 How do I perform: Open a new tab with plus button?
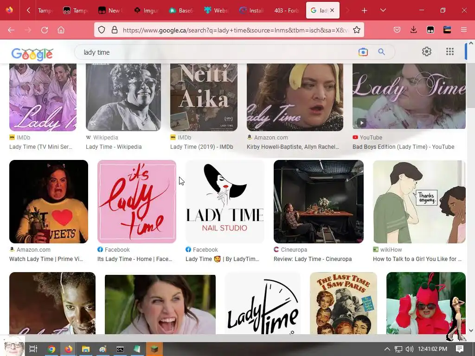point(365,11)
